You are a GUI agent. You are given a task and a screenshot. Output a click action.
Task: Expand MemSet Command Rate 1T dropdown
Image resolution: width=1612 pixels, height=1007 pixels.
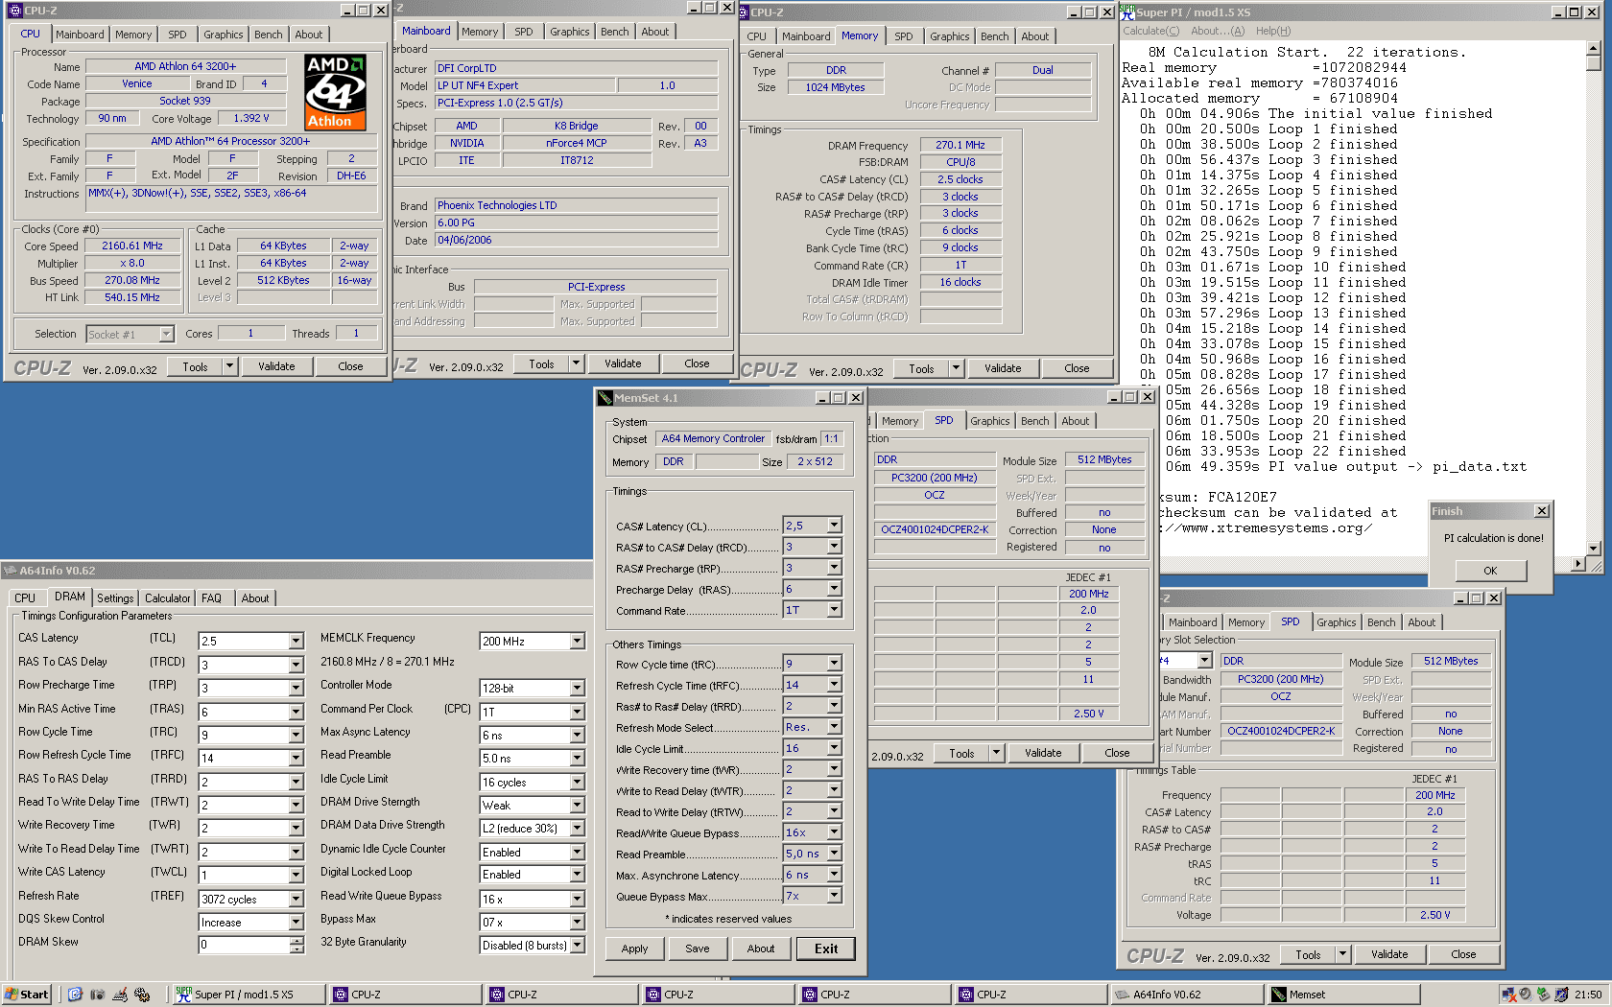tap(834, 610)
